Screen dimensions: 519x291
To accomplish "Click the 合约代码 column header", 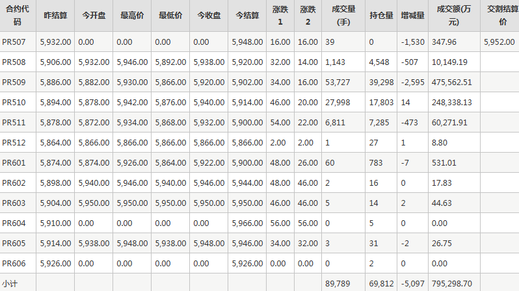I will coord(18,15).
